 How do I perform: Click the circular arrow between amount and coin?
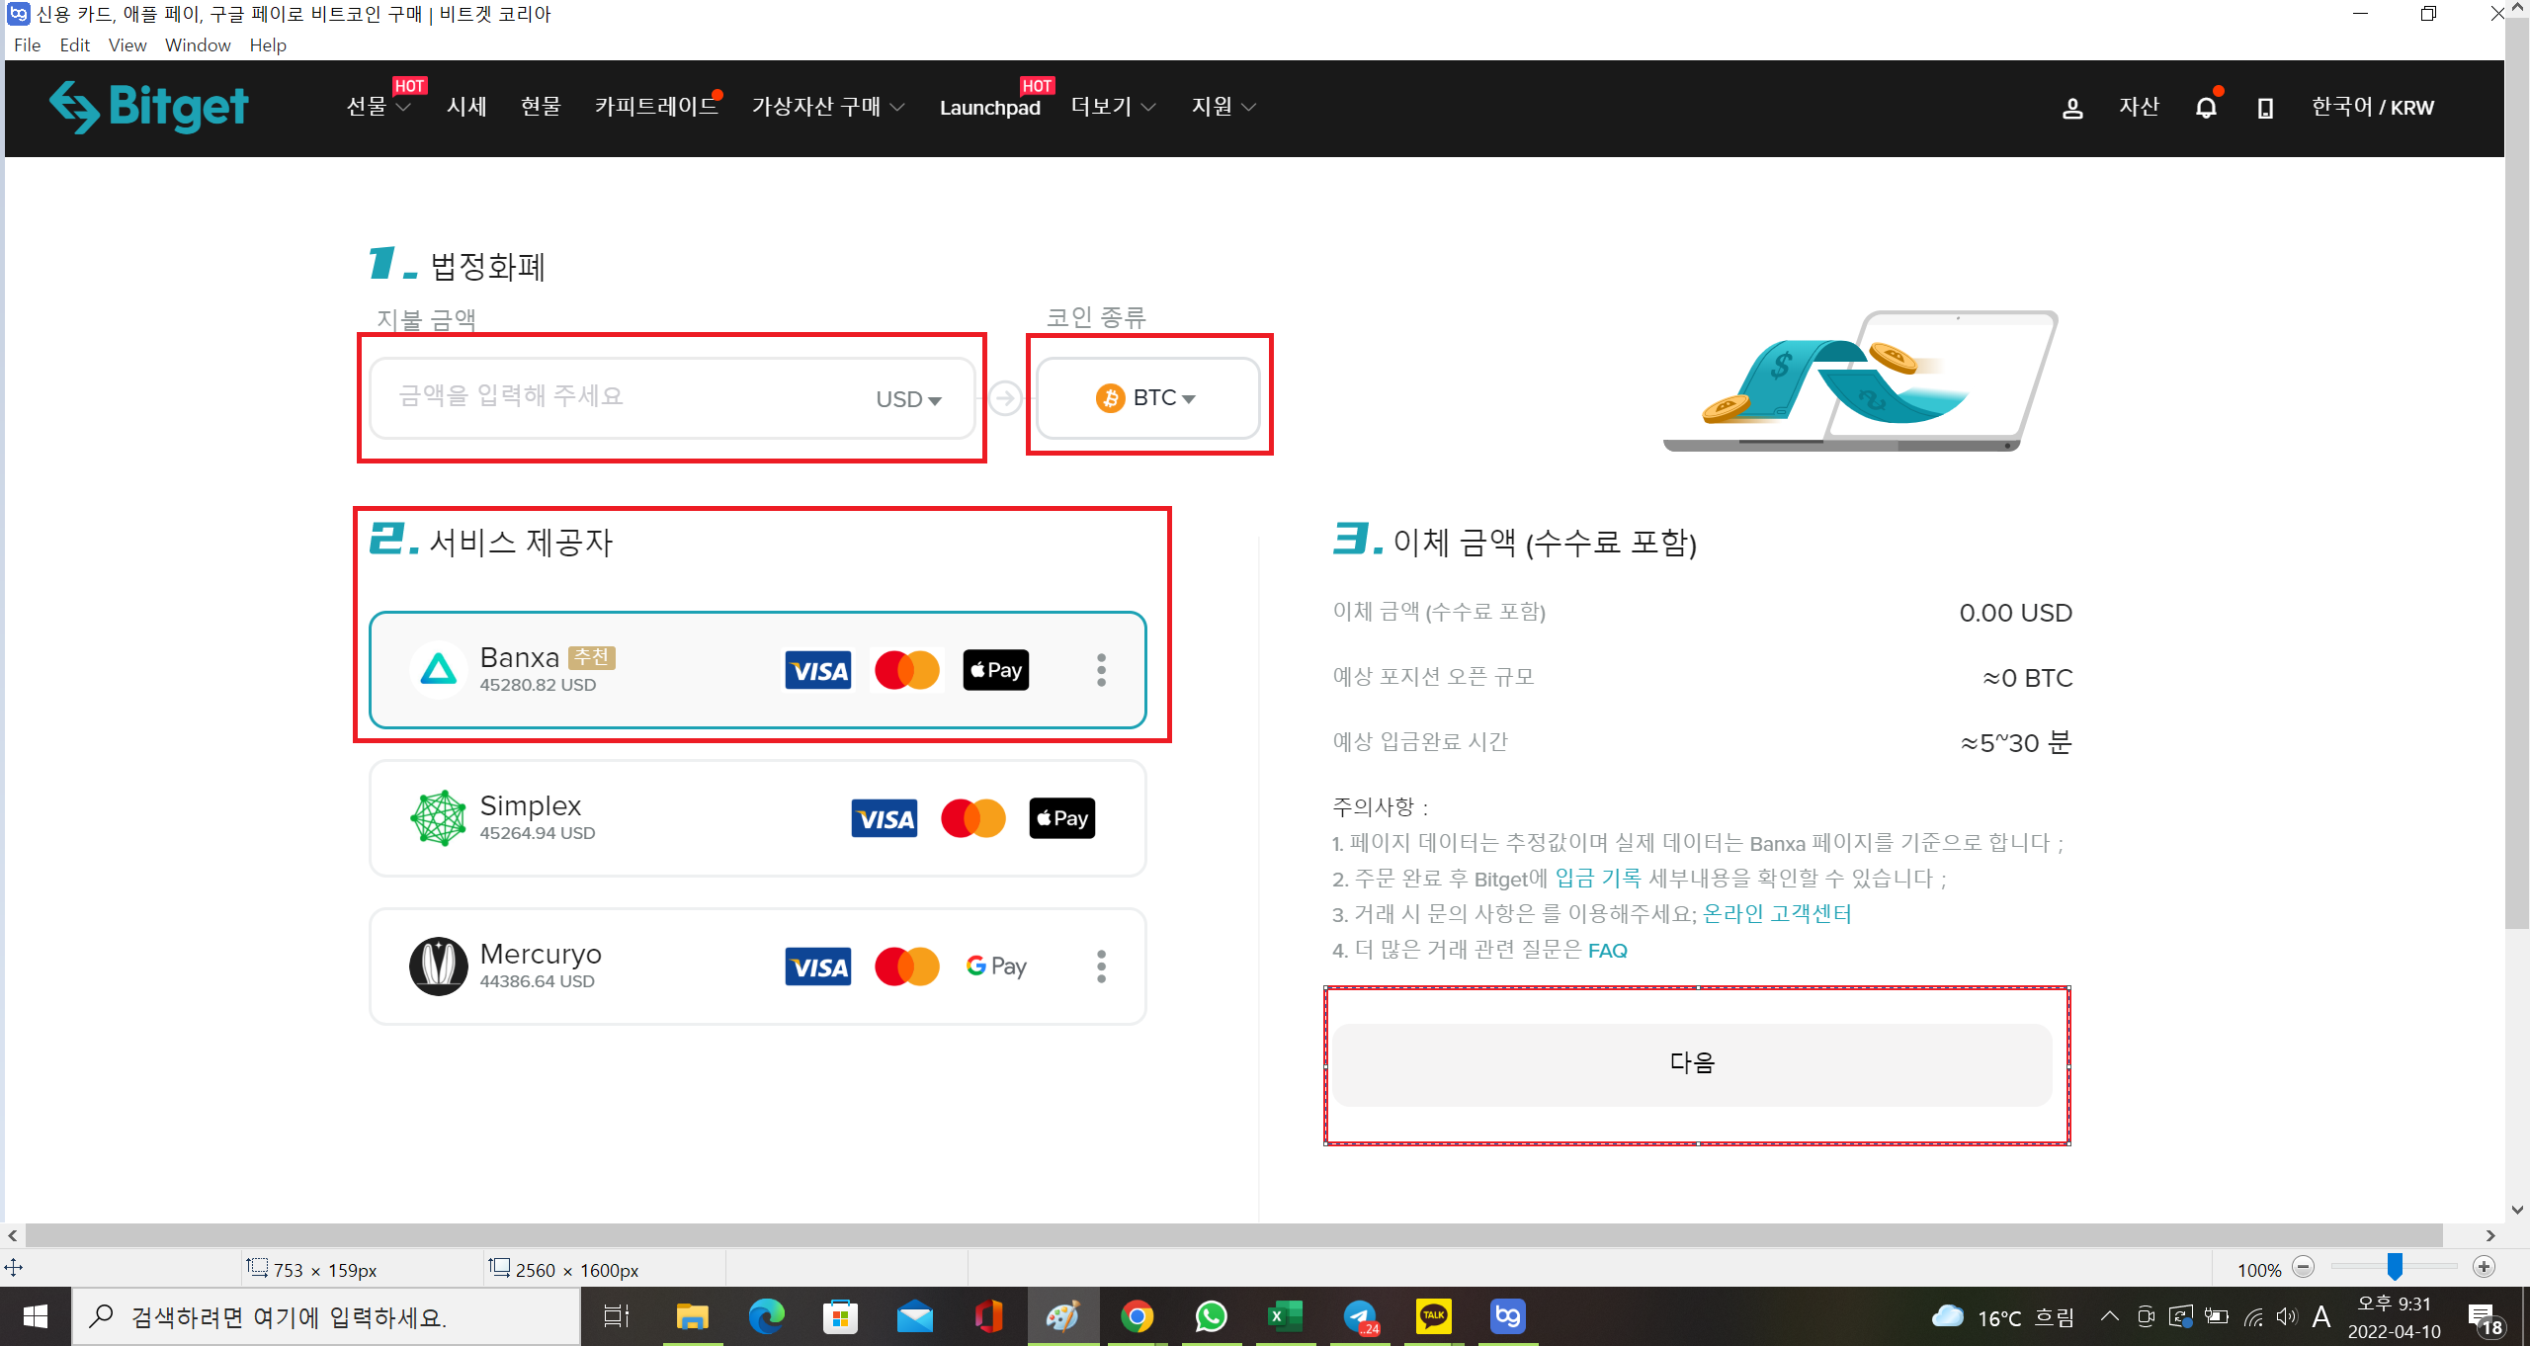point(1005,398)
